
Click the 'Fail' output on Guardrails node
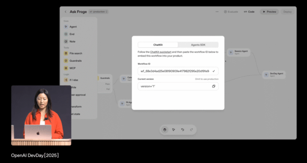click(x=108, y=89)
